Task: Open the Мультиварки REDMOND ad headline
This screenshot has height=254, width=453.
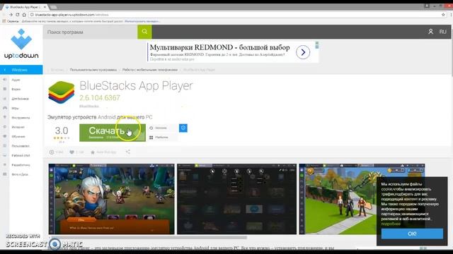Action: pyautogui.click(x=219, y=47)
